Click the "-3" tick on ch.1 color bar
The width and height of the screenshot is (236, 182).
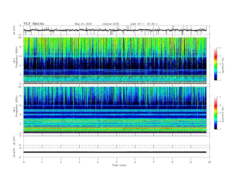[220, 48]
